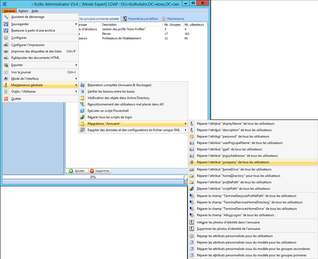Click the Ajouter button
318x259 pixels.
tap(77, 171)
